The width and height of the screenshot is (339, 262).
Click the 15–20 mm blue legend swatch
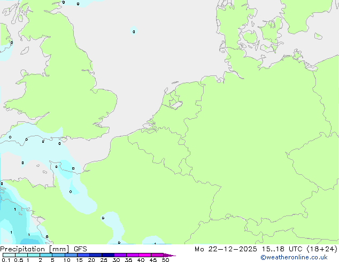[83, 255]
